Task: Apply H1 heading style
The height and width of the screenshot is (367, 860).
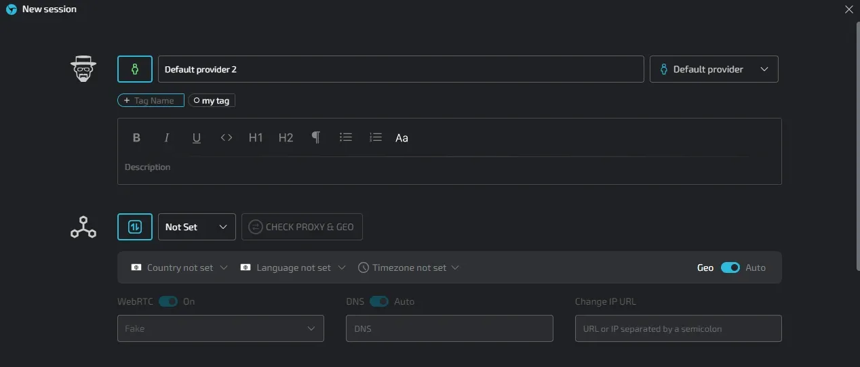Action: tap(256, 137)
